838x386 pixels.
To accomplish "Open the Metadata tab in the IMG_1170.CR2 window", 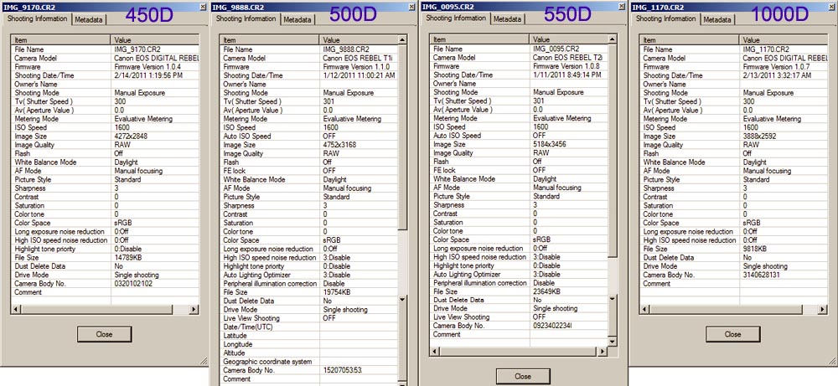I will tap(716, 20).
